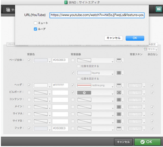Image resolution: width=163 pixels, height=147 pixels.
Task: Click the URL(YouTube) text field
Action: click(97, 15)
